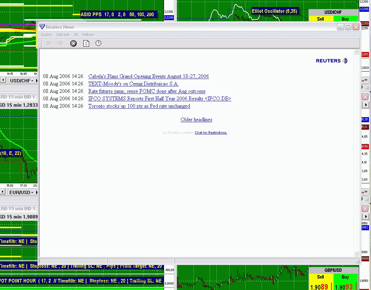This screenshot has width=371, height=290.
Task: Maximize the Reuters News window
Action: click(x=348, y=27)
